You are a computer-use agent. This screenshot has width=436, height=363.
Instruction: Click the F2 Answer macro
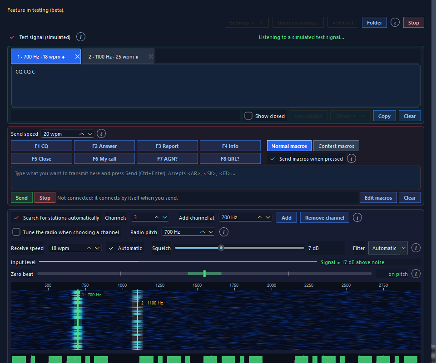click(104, 146)
